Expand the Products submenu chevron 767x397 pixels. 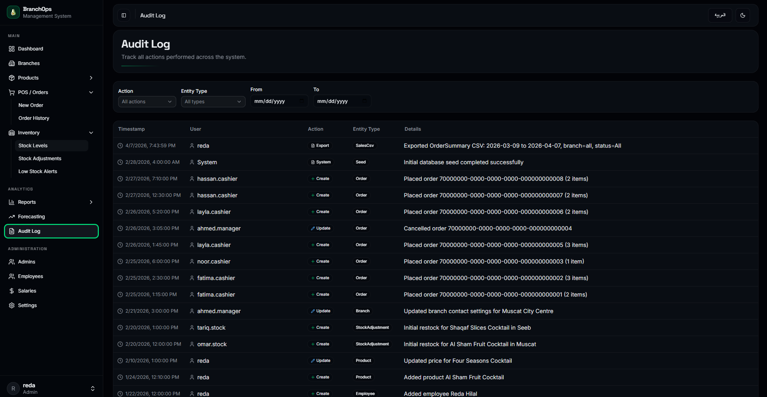pos(91,78)
